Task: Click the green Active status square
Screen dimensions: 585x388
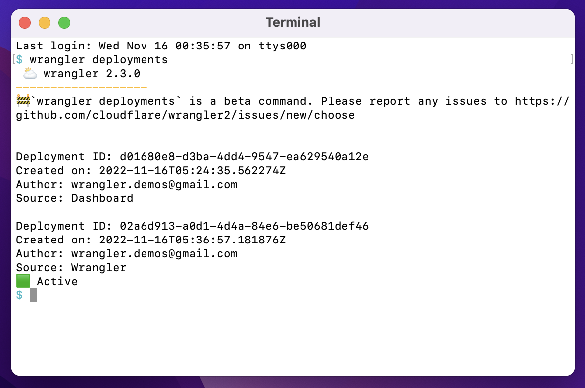Action: click(x=23, y=281)
